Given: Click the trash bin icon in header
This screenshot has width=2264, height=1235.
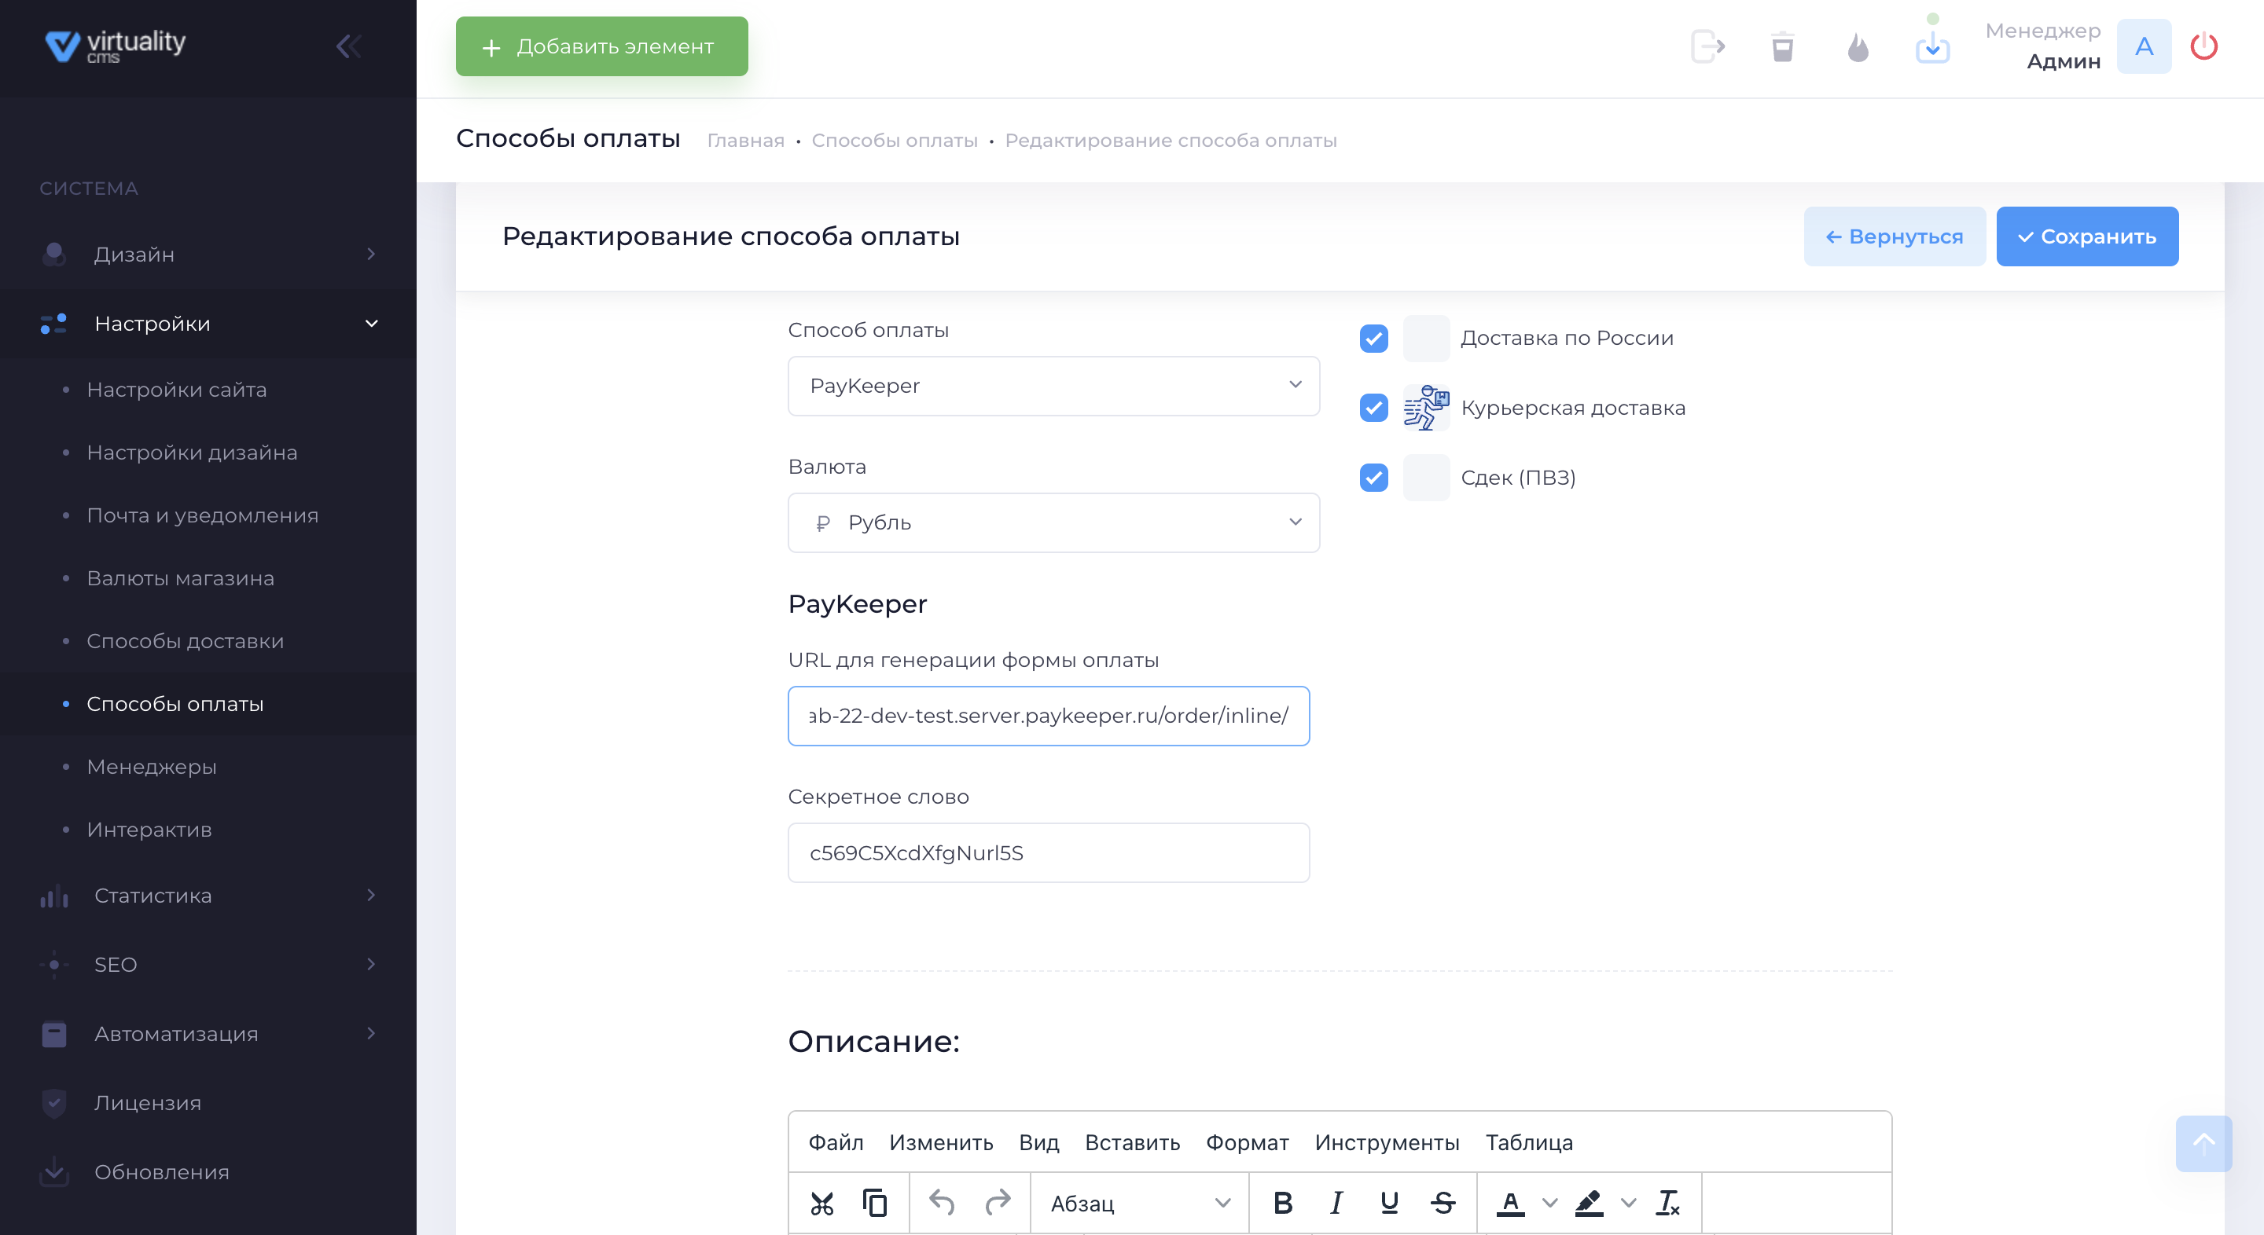Looking at the screenshot, I should (x=1781, y=46).
